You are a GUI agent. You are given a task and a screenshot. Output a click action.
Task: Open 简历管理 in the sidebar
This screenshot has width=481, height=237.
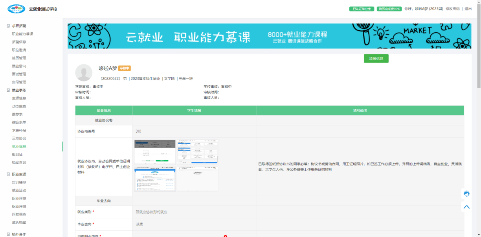pos(19,58)
